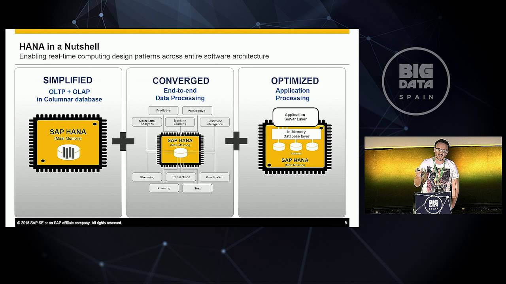Select the Text box in Converged diagram
Viewport: 506px width, 284px height.
tap(197, 188)
